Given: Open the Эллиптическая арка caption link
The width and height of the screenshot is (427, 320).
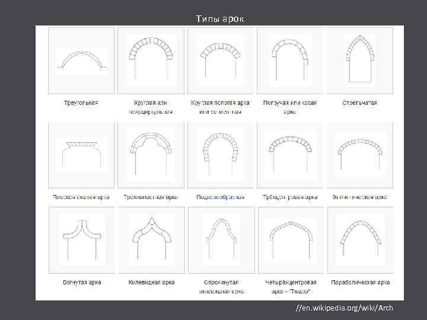Looking at the screenshot, I should [360, 197].
